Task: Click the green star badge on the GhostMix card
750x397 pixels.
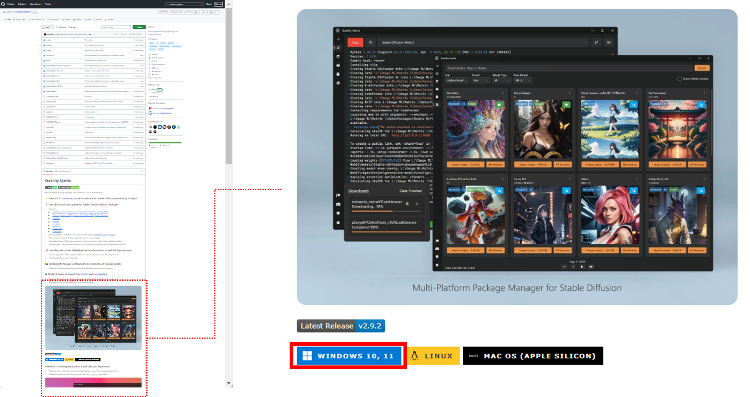Action: [x=499, y=105]
